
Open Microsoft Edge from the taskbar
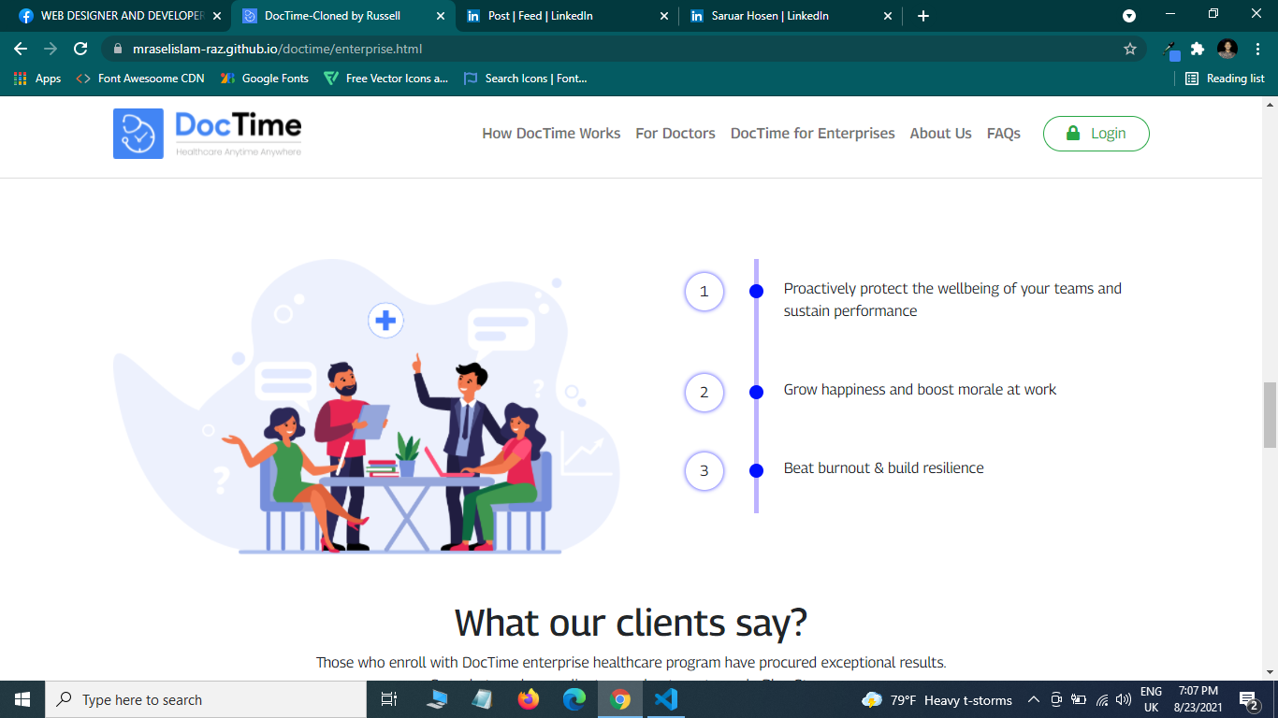(x=574, y=699)
